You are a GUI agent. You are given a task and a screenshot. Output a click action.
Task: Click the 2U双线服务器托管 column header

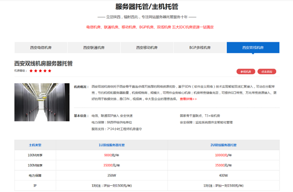pyautogui.click(x=223, y=145)
